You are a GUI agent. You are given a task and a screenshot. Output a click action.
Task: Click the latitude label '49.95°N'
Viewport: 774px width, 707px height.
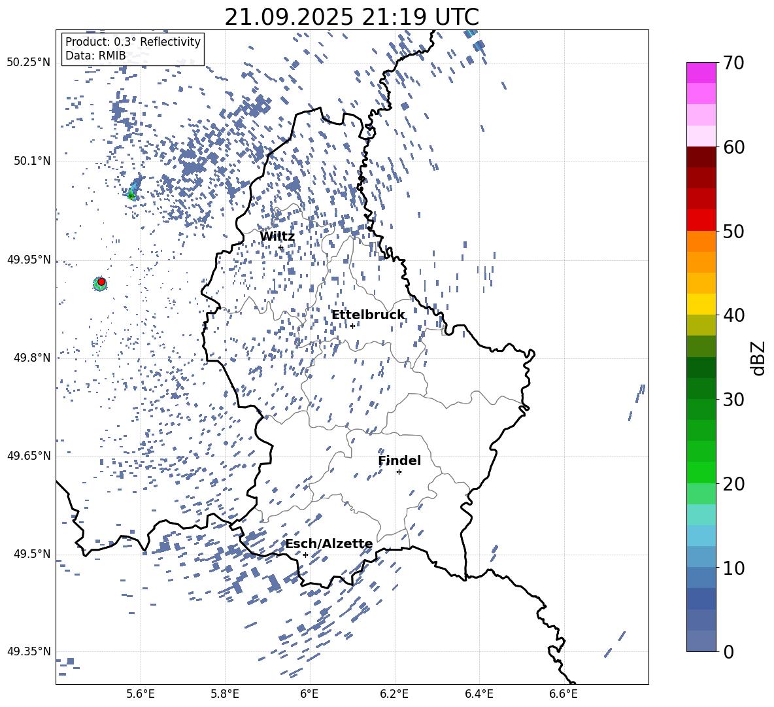coord(29,260)
